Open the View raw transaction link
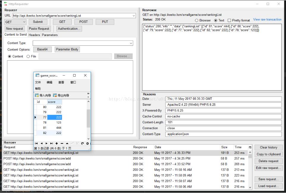Screen dimensions: 286x193 (267, 20)
